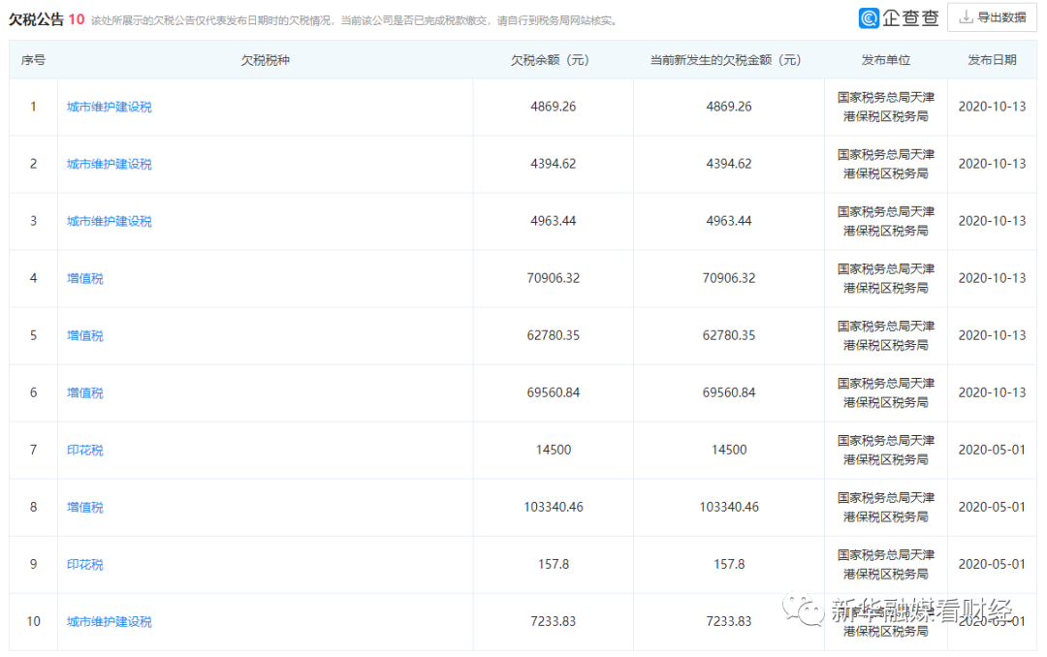Open the 增值税 link in row 5
This screenshot has height=657, width=1047.
click(85, 335)
